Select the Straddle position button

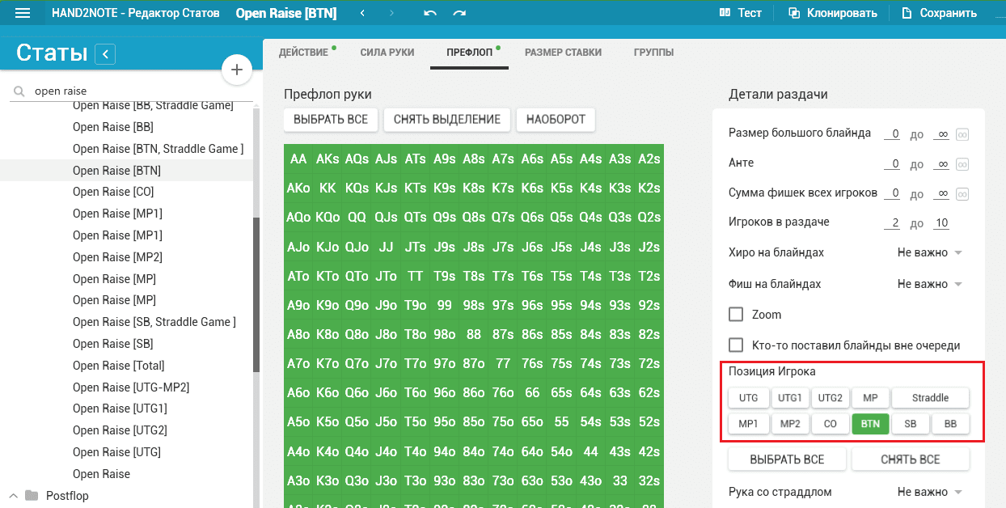tap(930, 398)
